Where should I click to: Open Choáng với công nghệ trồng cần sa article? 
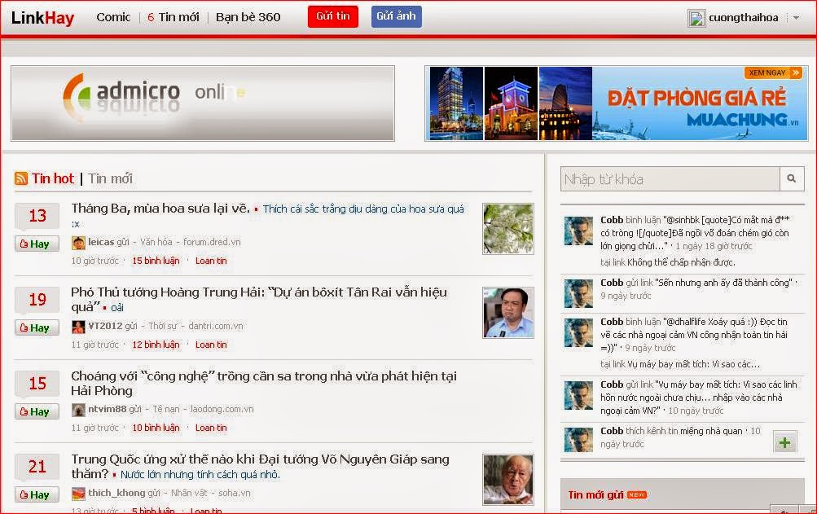264,383
